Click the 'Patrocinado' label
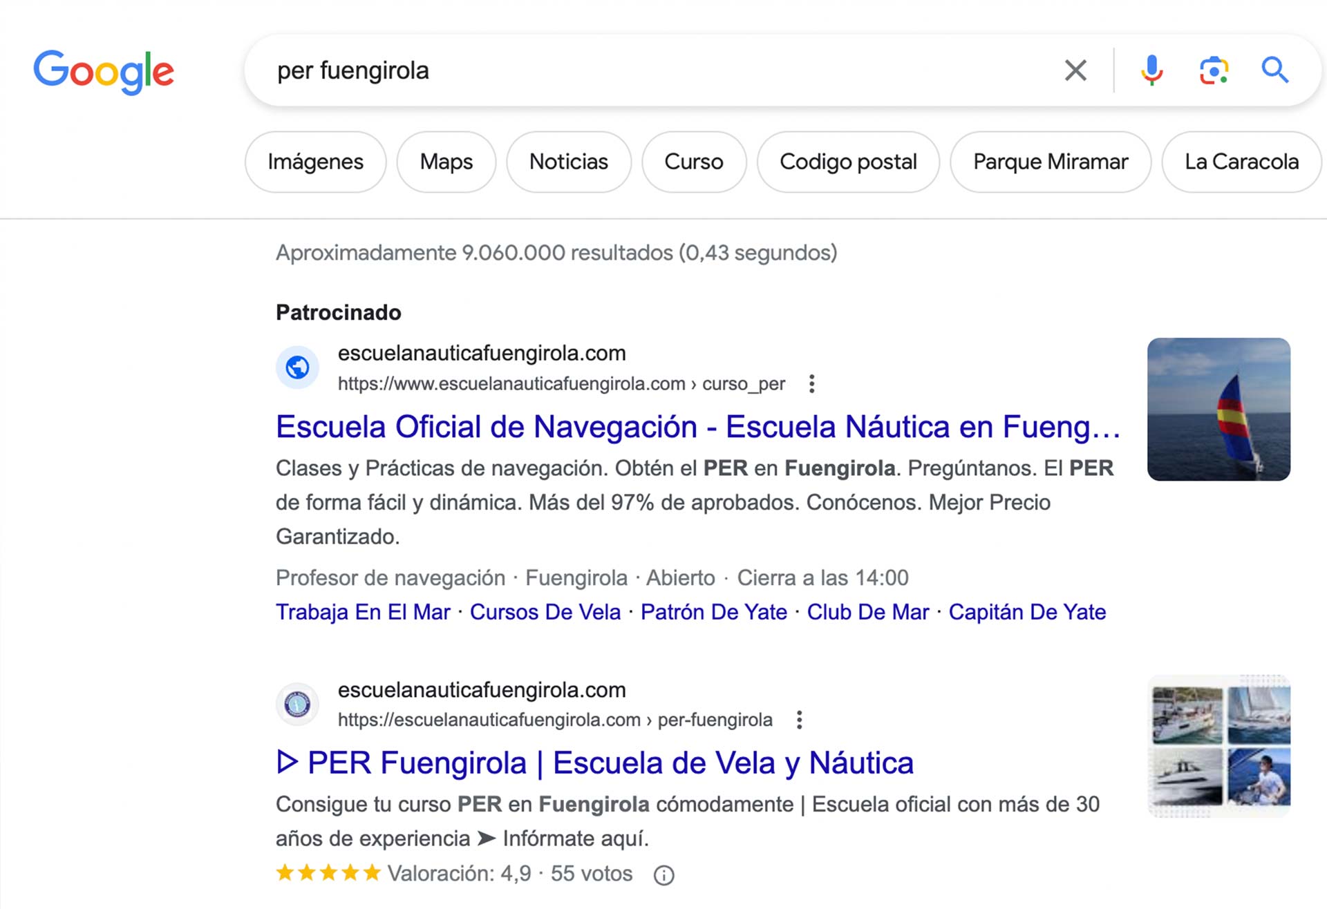 click(339, 313)
